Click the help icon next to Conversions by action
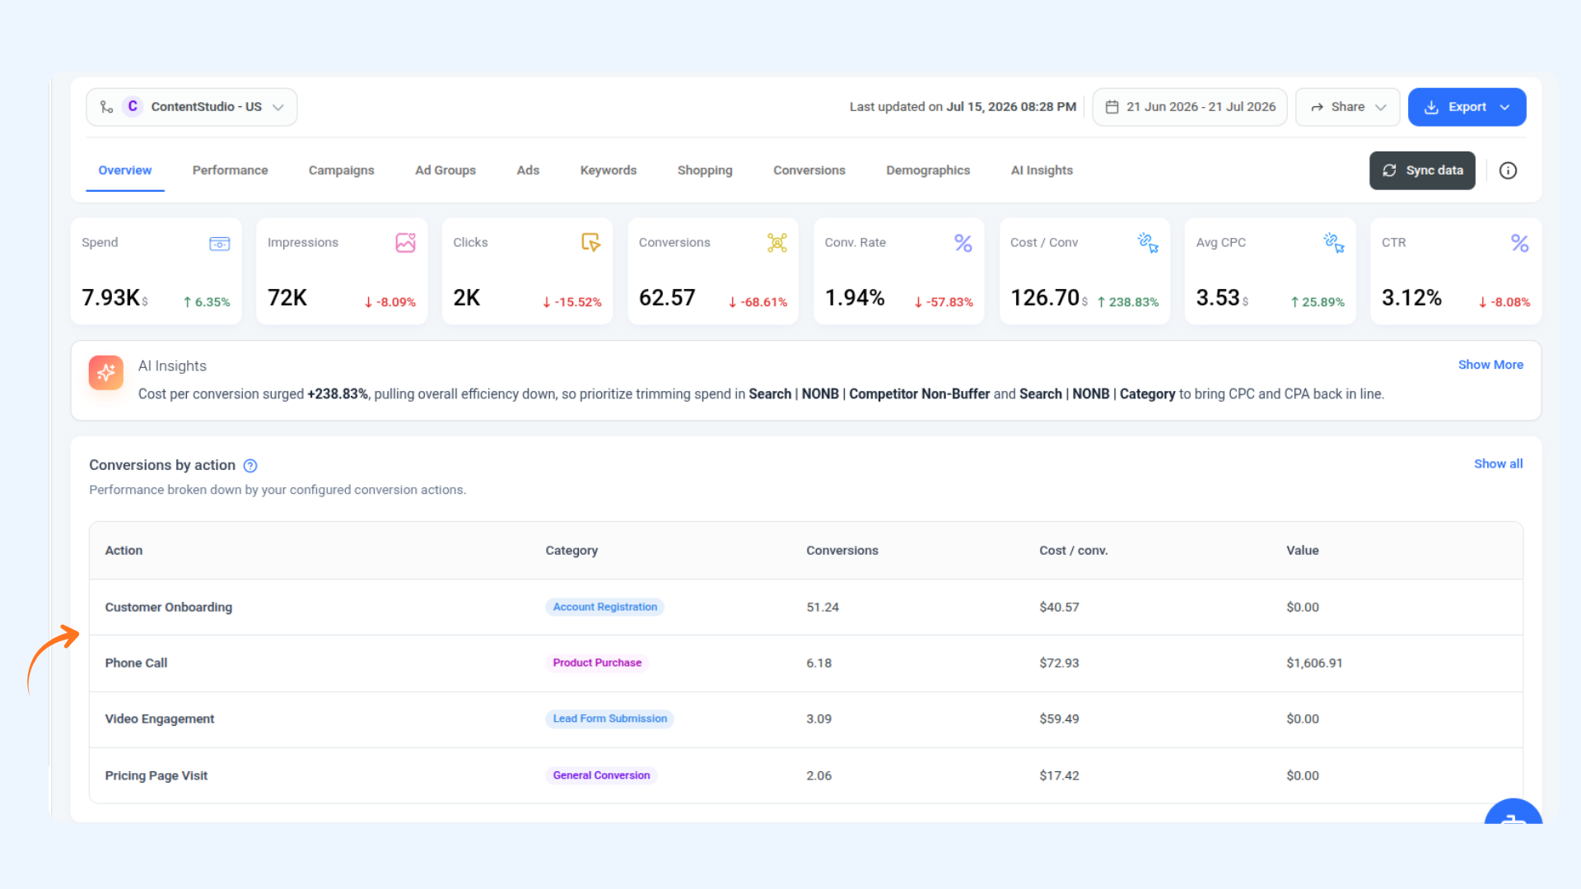Image resolution: width=1581 pixels, height=889 pixels. (250, 466)
